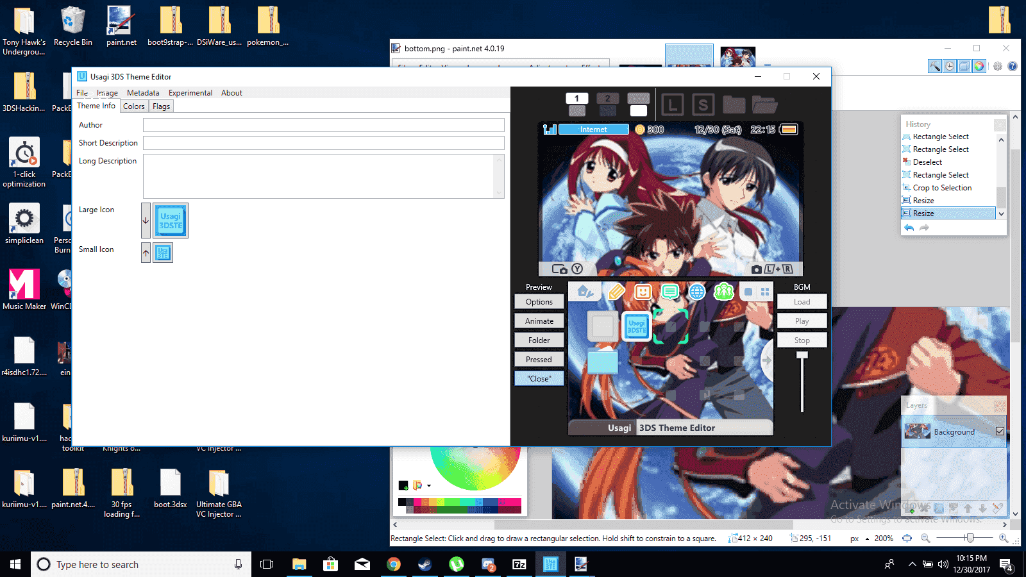Select Deselect entry in History

pyautogui.click(x=927, y=162)
